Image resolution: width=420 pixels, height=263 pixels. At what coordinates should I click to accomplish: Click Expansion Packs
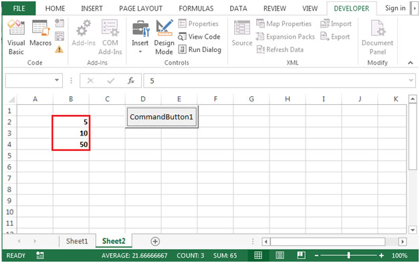tap(286, 36)
